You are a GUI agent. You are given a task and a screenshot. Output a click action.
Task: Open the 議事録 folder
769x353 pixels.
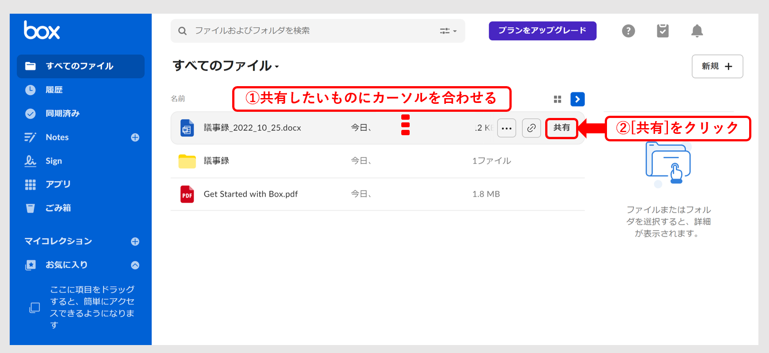[x=216, y=161]
